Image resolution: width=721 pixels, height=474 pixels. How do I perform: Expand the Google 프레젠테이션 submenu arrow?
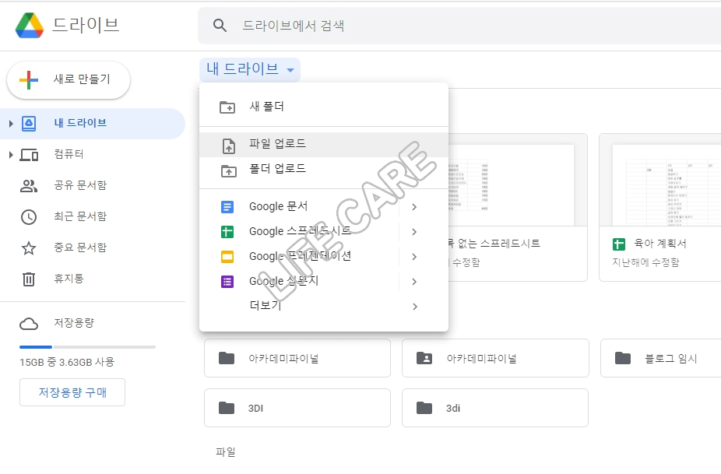pos(414,257)
